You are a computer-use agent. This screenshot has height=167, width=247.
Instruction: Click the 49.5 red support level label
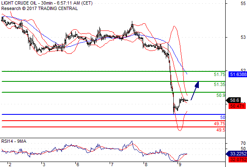[221, 130]
